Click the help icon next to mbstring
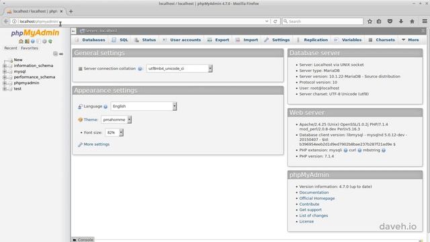The image size is (430, 242). pyautogui.click(x=384, y=151)
